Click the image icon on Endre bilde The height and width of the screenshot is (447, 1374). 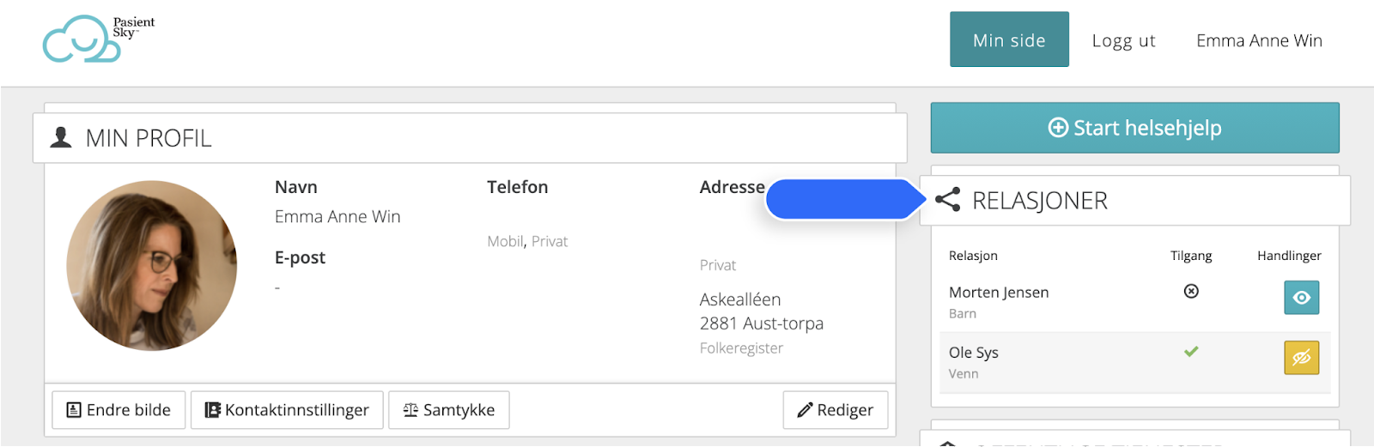pyautogui.click(x=74, y=410)
